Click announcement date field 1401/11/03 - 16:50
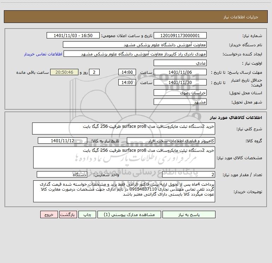The width and height of the screenshot is (272, 263). tap(73, 35)
